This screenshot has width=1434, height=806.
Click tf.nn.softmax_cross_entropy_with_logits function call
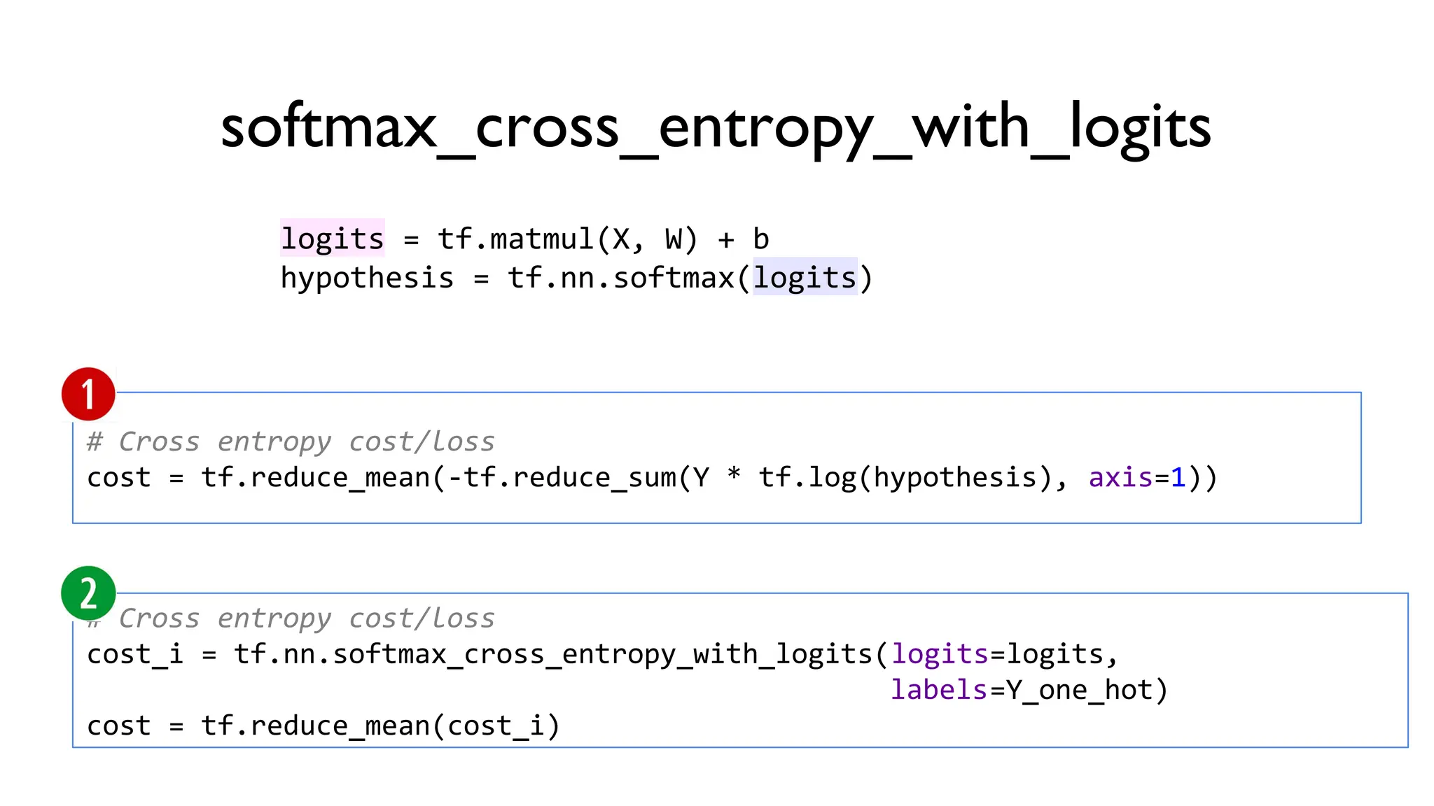[553, 654]
